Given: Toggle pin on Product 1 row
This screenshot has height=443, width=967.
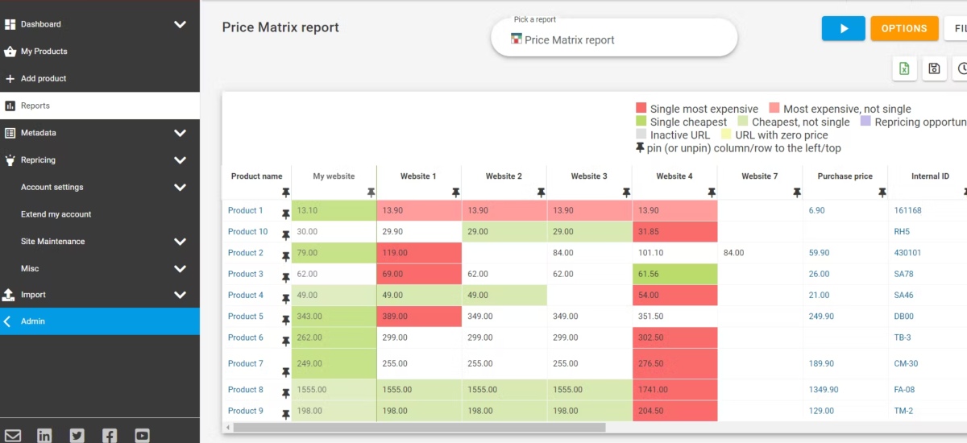Looking at the screenshot, I should (285, 214).
